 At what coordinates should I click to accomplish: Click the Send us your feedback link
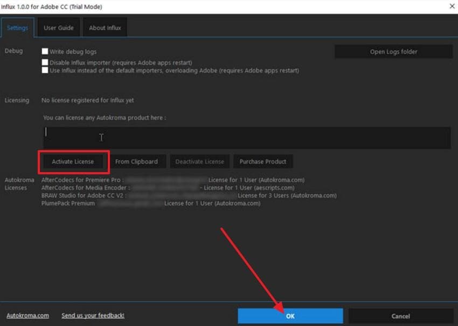(92, 315)
